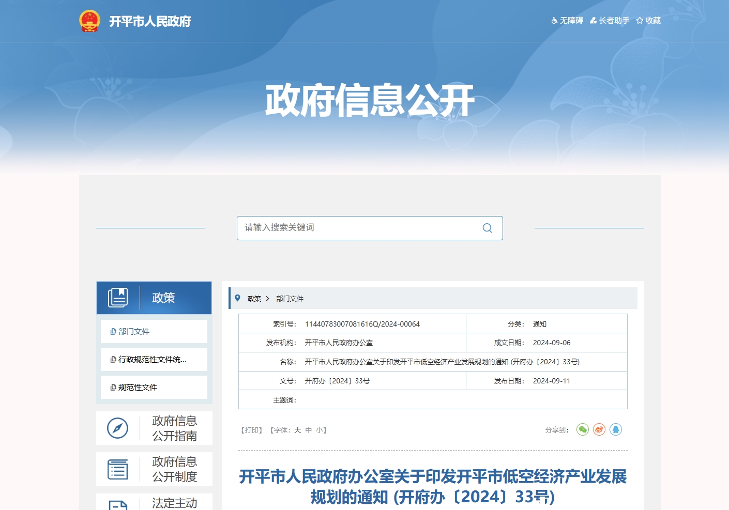Image resolution: width=729 pixels, height=510 pixels.
Task: Open 无障碍 accessibility mode
Action: [567, 21]
